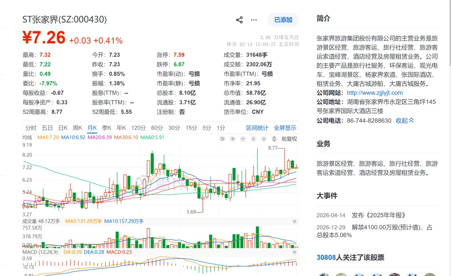Switch to the 日K chart tab
The image size is (451, 276).
63,128
